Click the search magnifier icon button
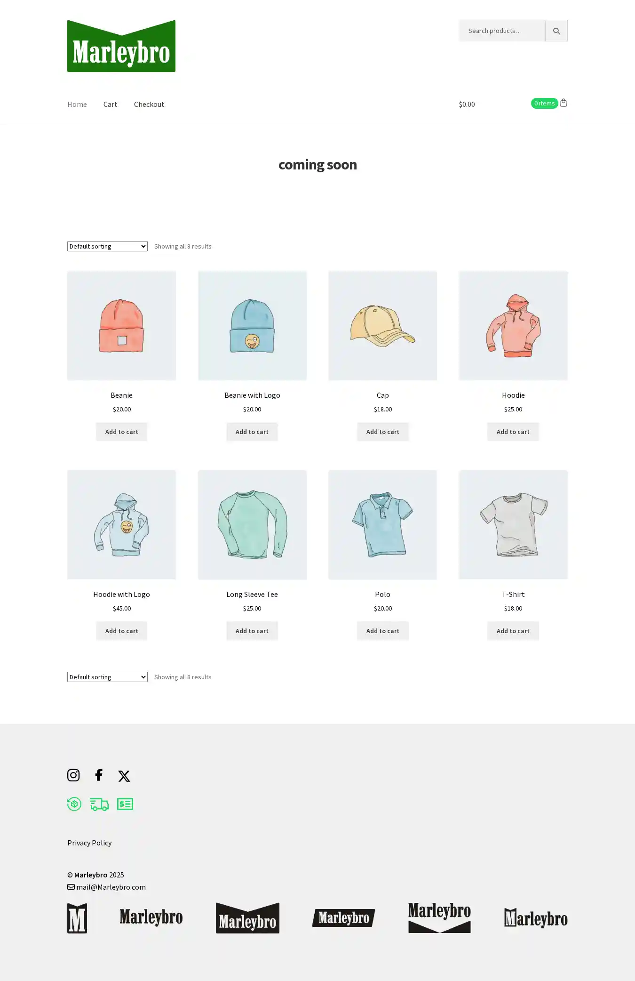635x981 pixels. 556,31
